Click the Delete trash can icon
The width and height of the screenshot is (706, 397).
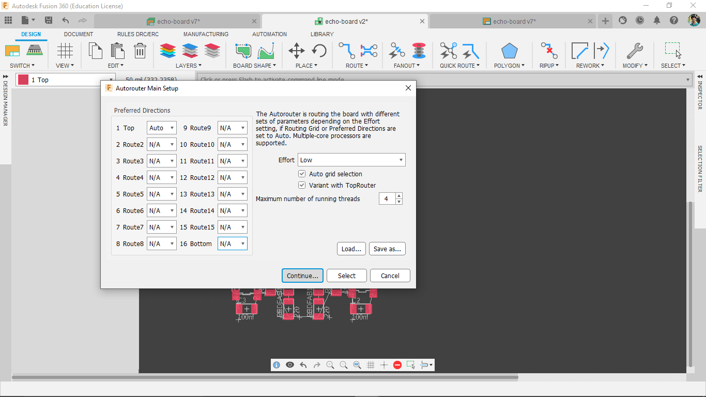pos(140,51)
